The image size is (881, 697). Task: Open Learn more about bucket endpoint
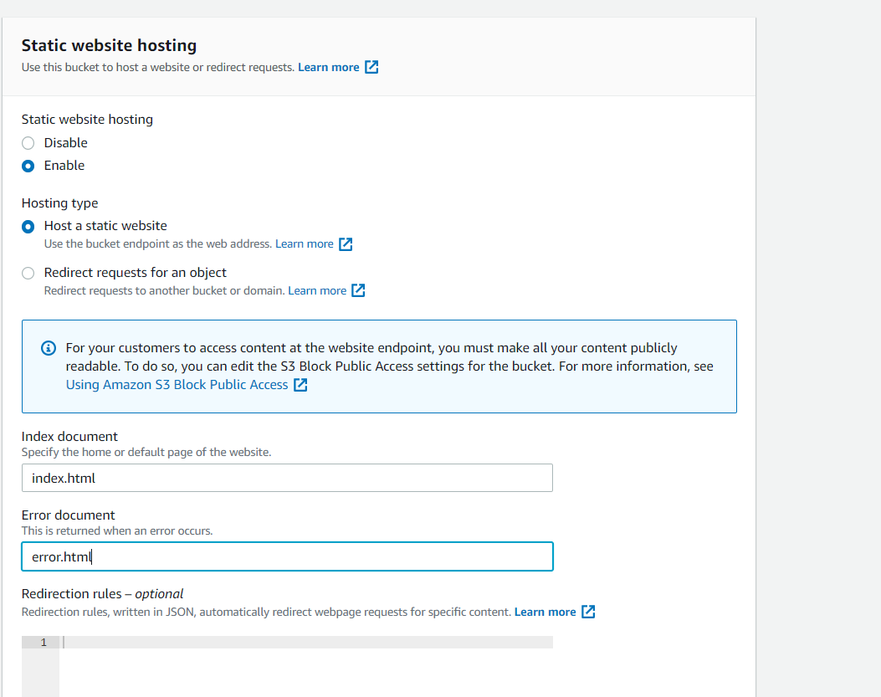point(304,244)
